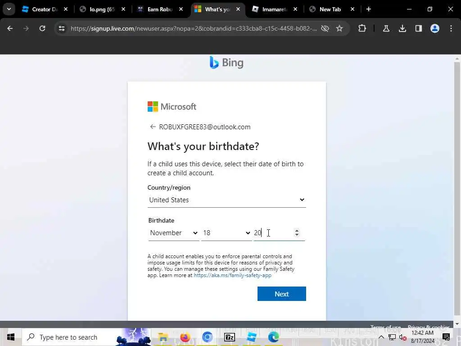The width and height of the screenshot is (461, 346).
Task: Toggle the browser side panel
Action: (x=418, y=28)
